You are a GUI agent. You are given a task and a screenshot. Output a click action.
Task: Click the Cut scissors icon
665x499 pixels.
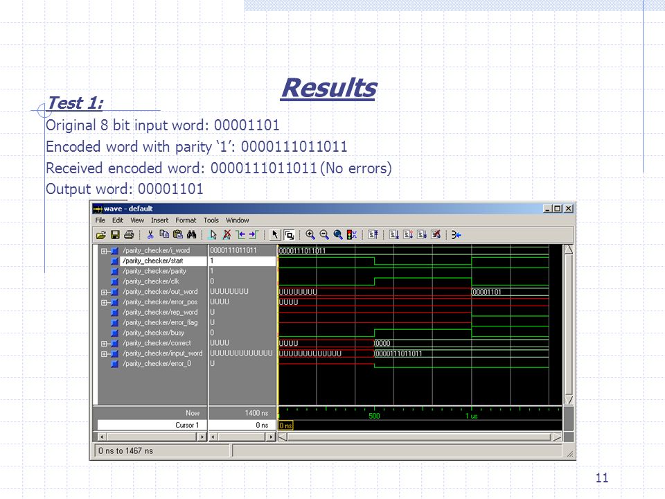coord(150,235)
